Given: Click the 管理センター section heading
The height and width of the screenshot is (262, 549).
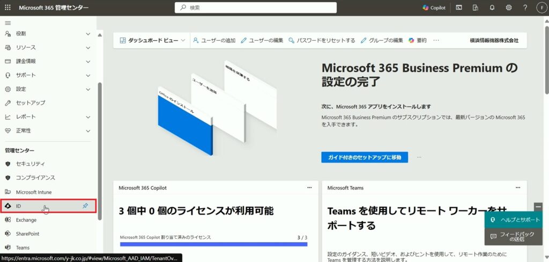Looking at the screenshot, I should [20, 150].
